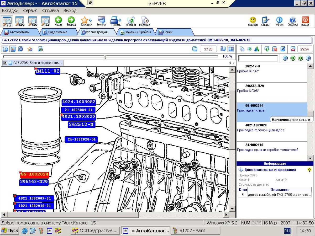
Task: Go forward with the Вперед button
Action: (x=71, y=21)
